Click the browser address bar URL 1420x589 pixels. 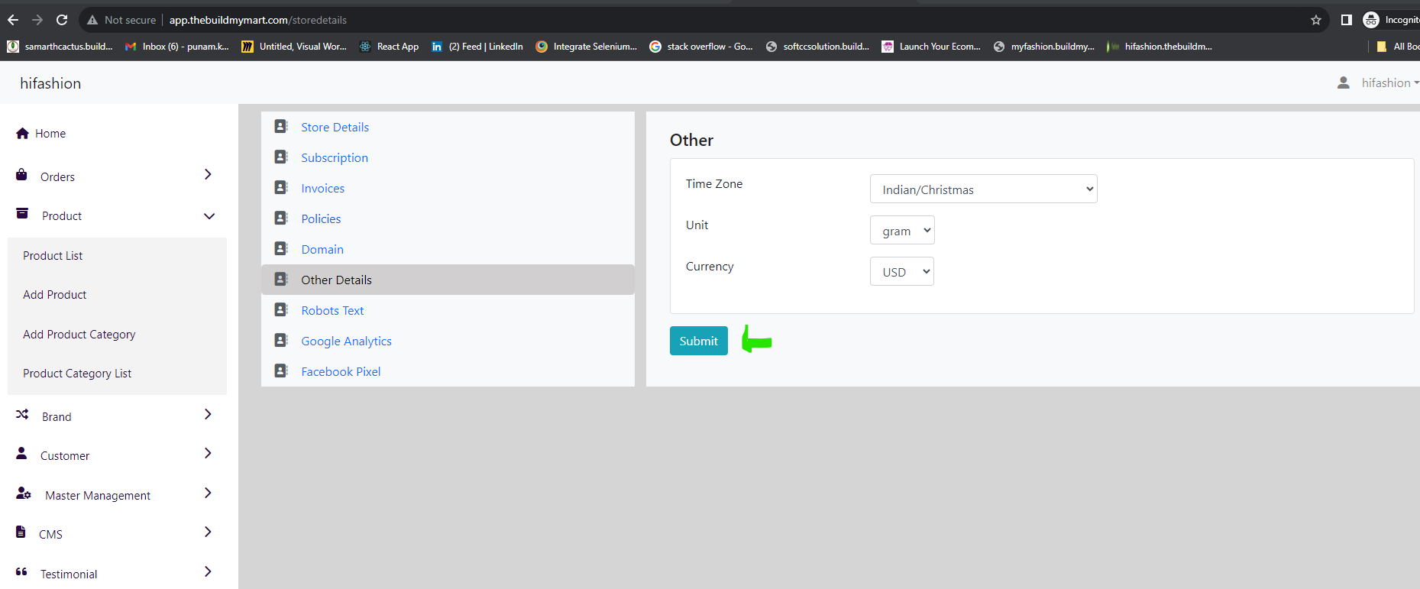258,20
